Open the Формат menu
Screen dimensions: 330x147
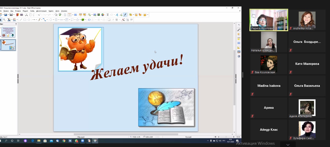(x=25, y=11)
